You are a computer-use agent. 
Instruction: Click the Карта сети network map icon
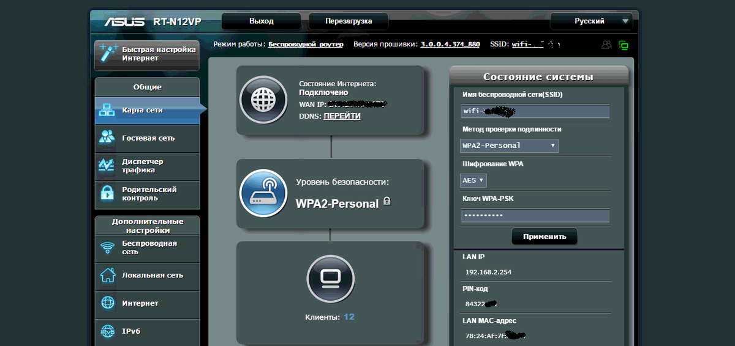pyautogui.click(x=107, y=111)
